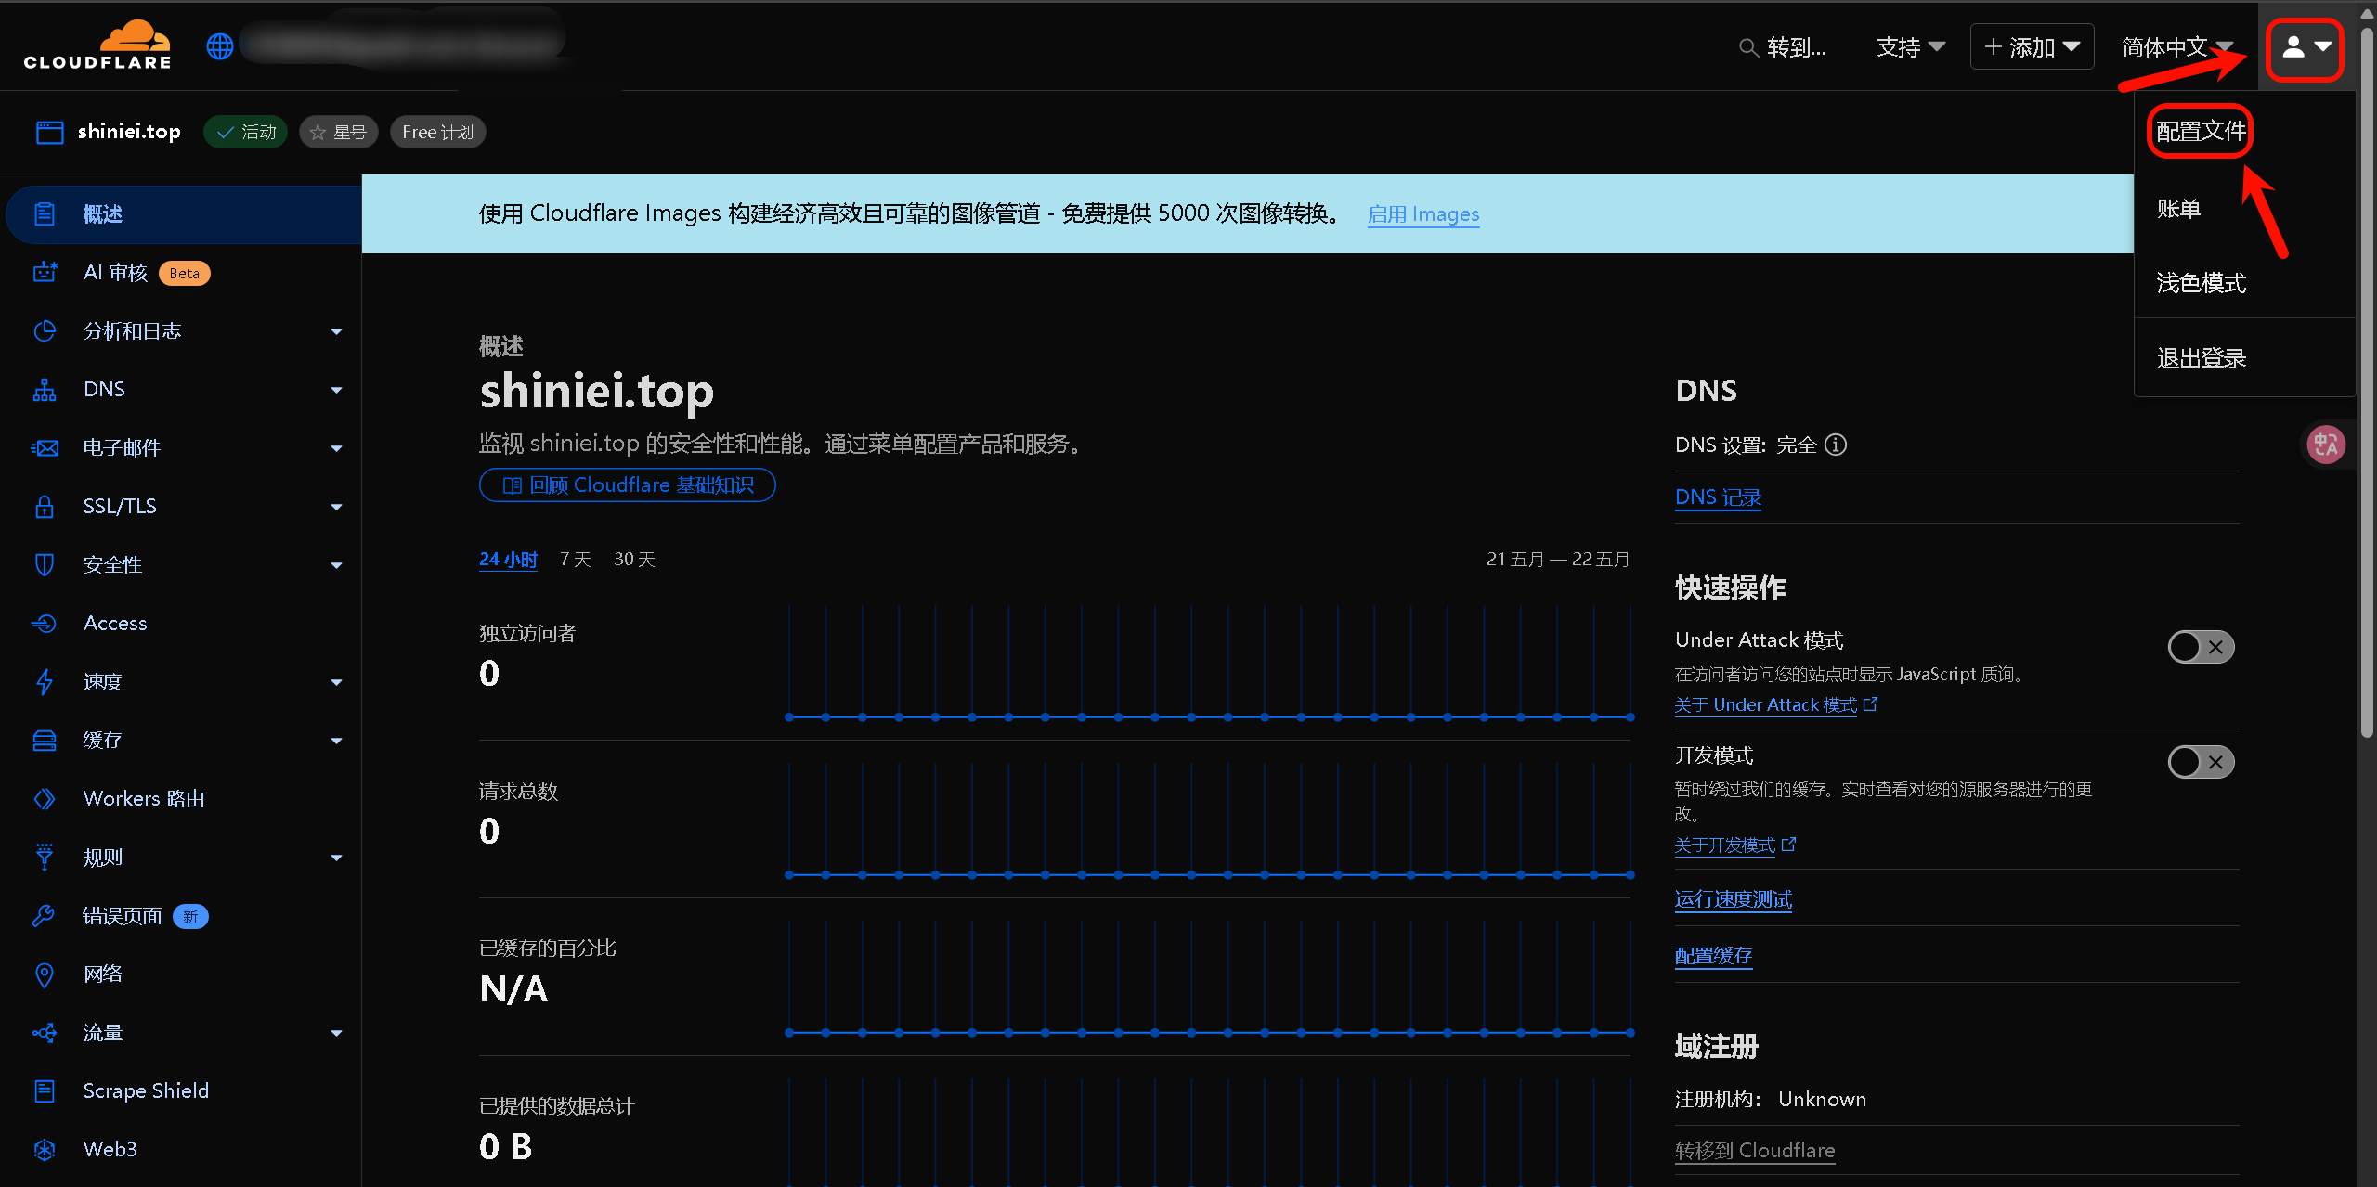Select 退出登录 from user menu
This screenshot has width=2377, height=1187.
coord(2201,358)
